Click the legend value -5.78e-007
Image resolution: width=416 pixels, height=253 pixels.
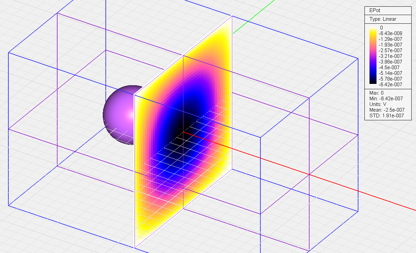[390, 79]
